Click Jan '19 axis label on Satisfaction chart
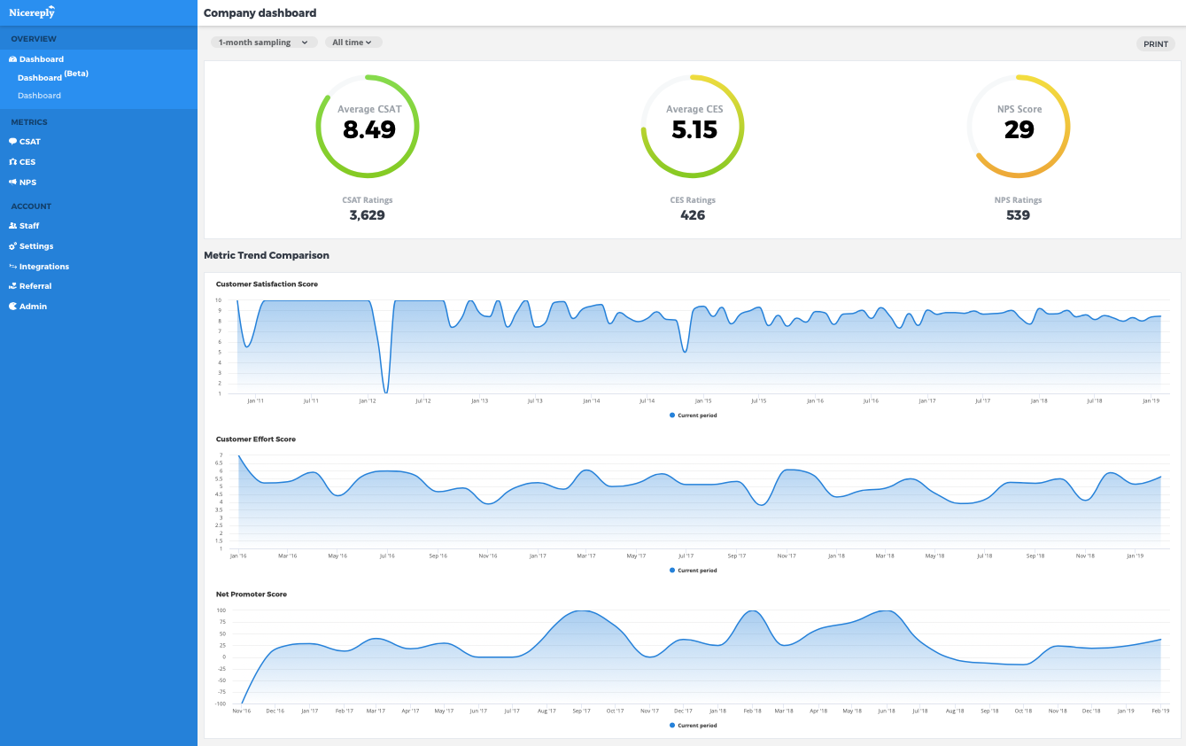 (1151, 401)
